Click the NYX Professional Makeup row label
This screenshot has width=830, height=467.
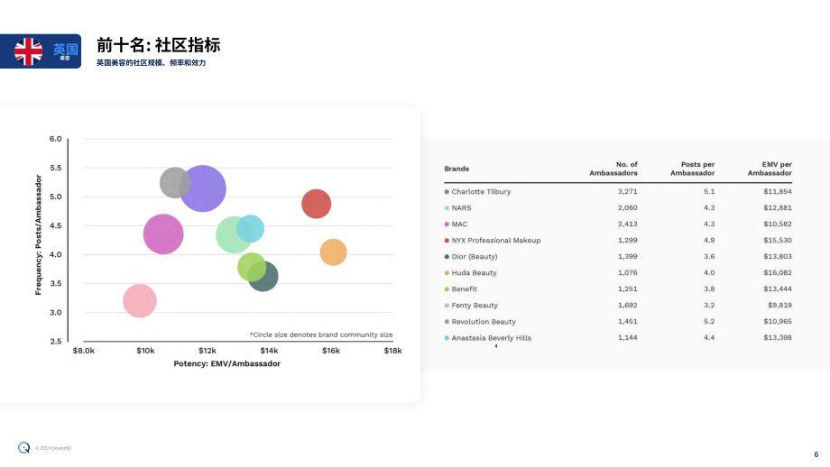496,240
